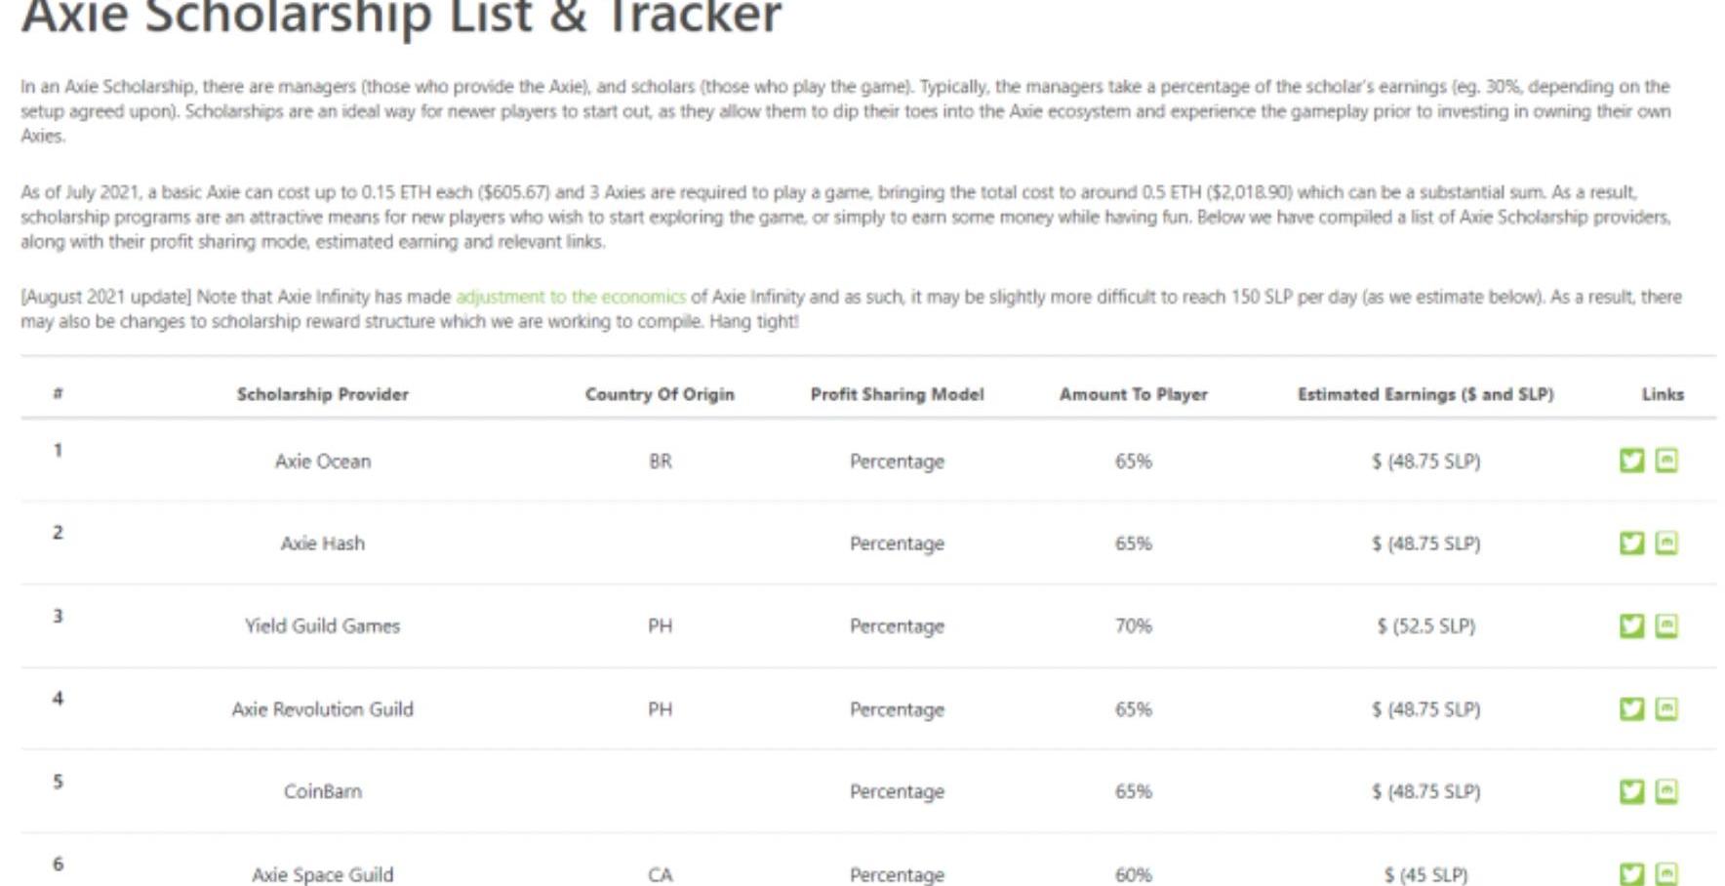Image resolution: width=1725 pixels, height=886 pixels.
Task: Visit Yield Guild Games' Twitter icon
Action: [1631, 625]
